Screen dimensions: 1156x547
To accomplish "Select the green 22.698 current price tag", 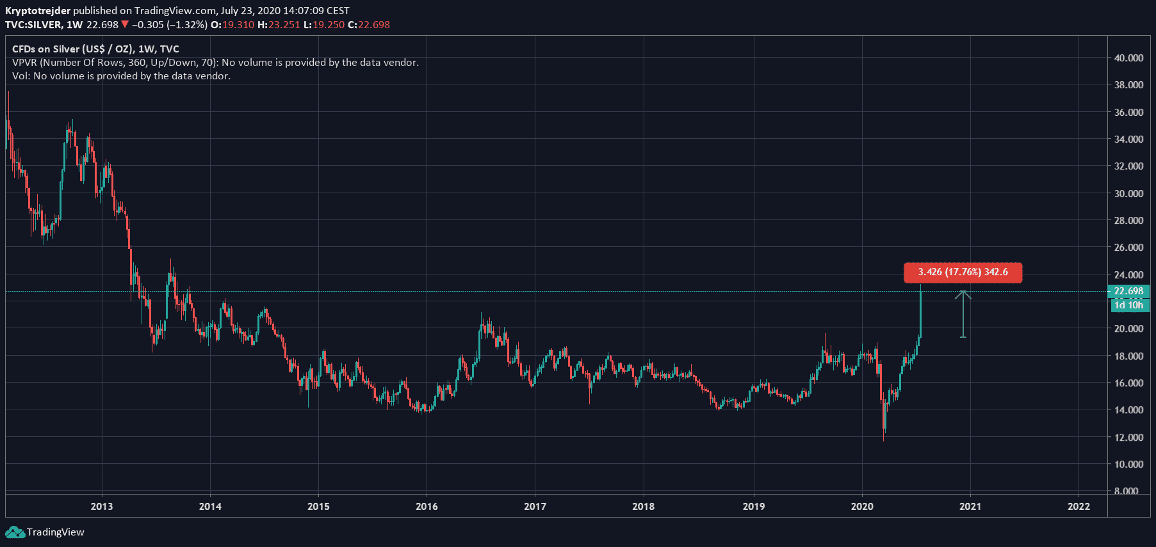I will click(x=1128, y=291).
